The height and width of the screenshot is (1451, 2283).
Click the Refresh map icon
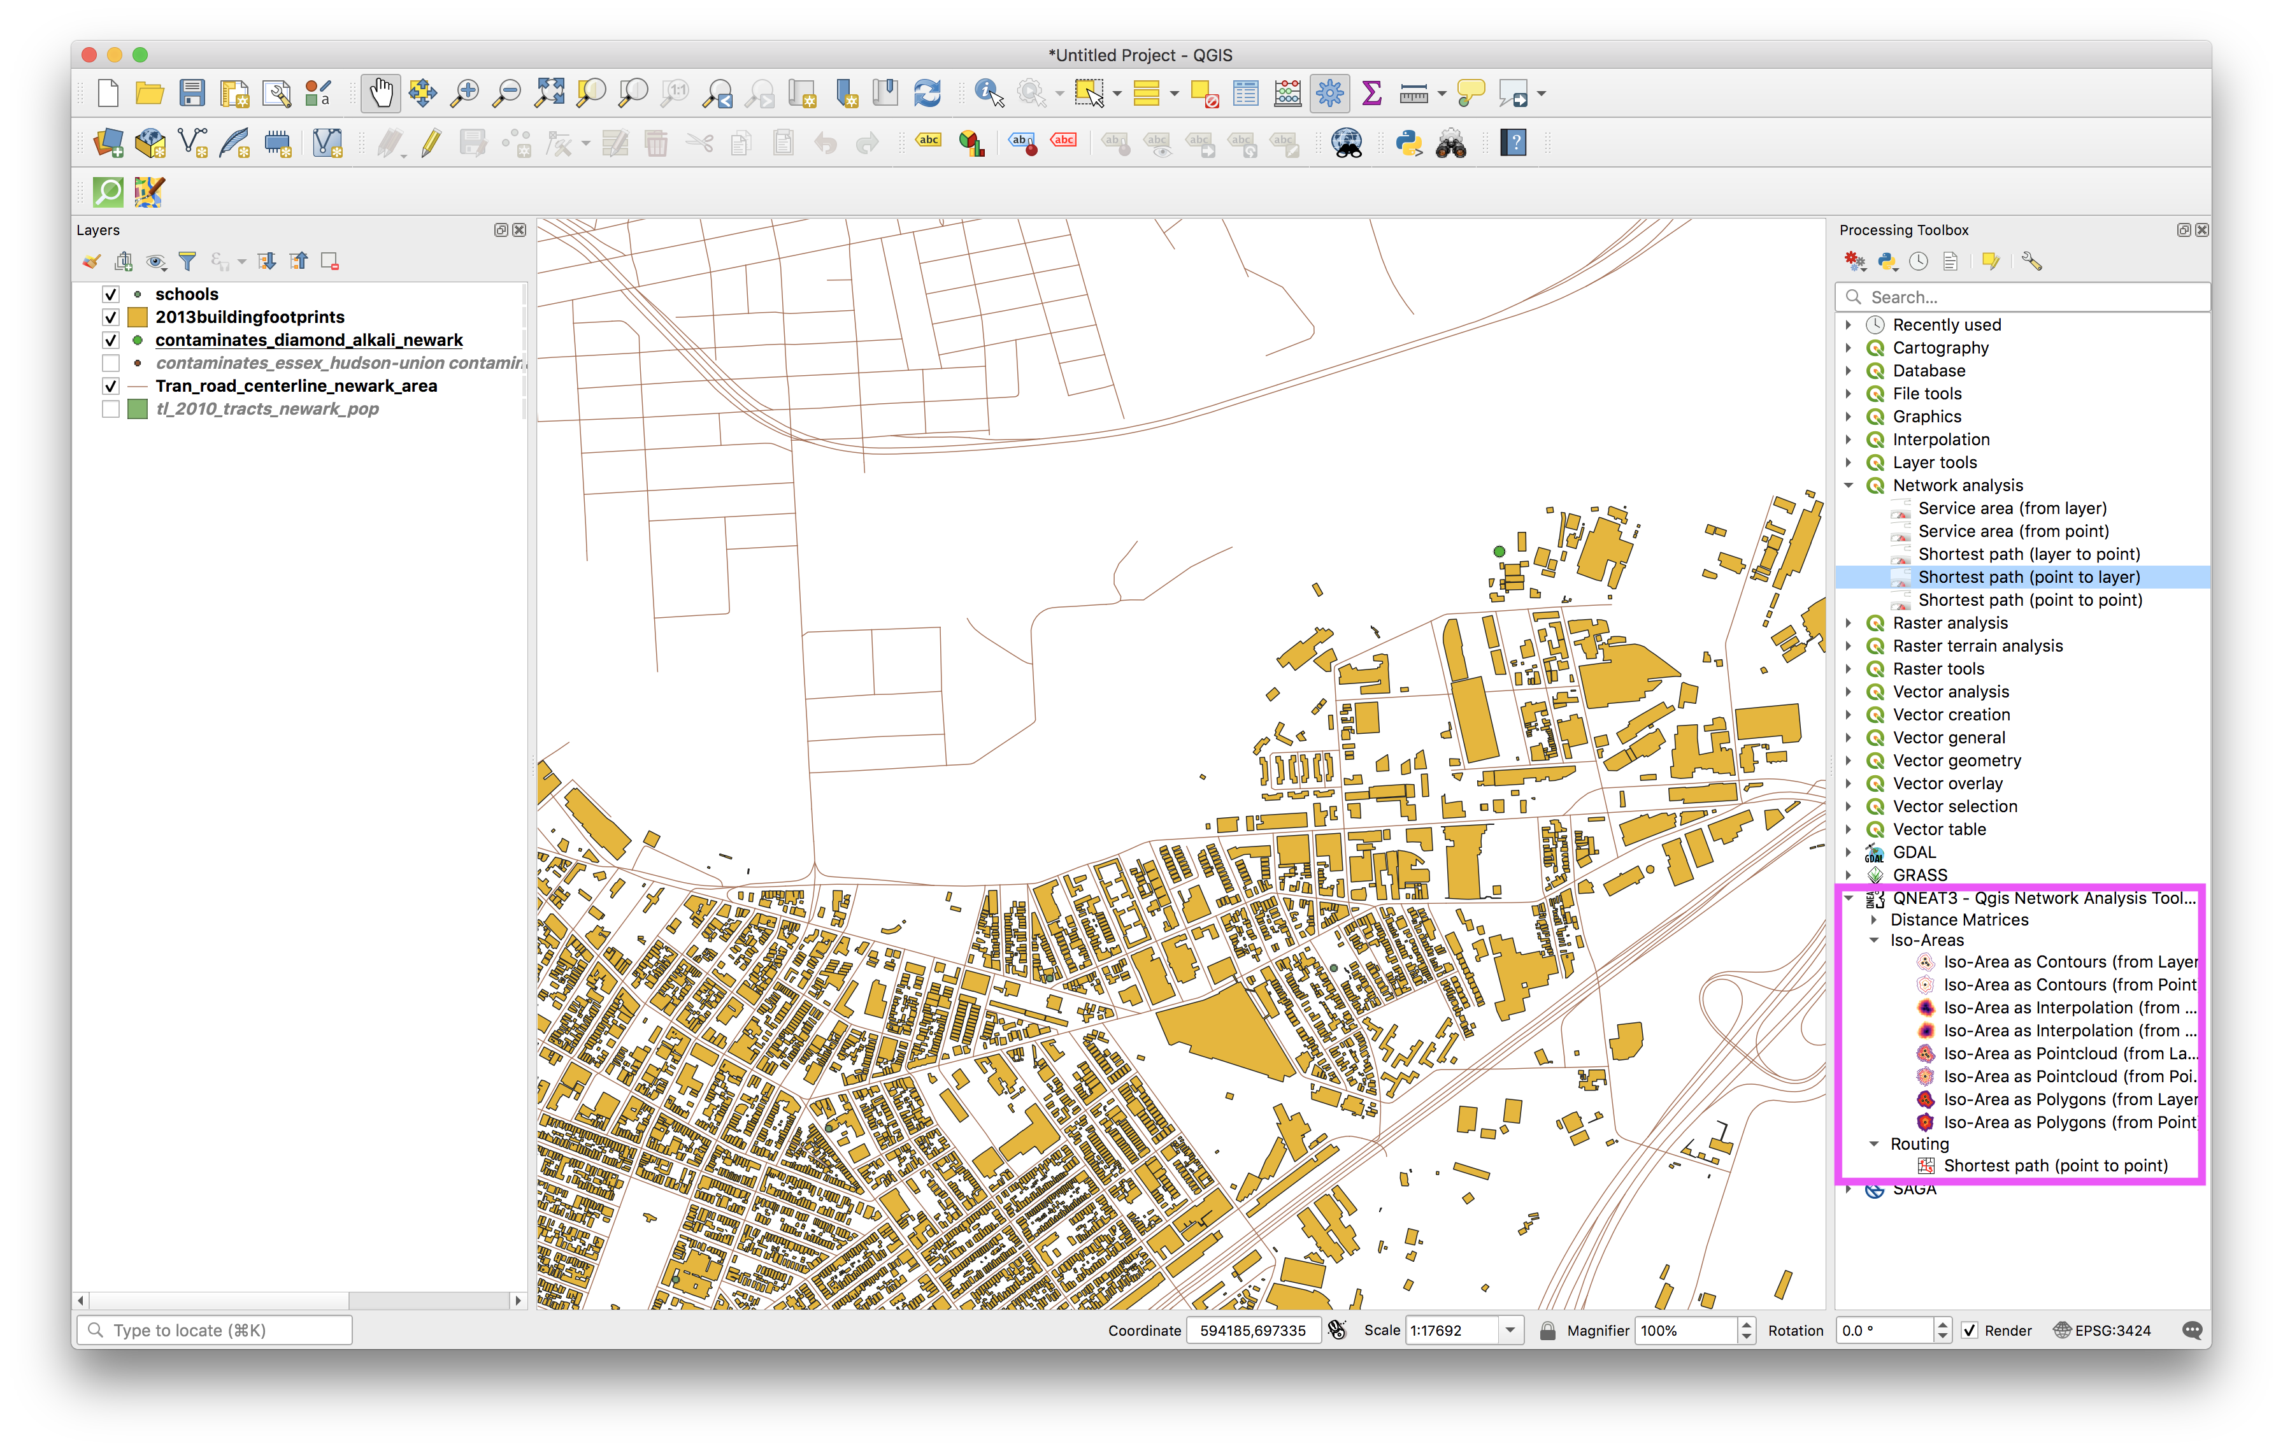click(x=926, y=93)
